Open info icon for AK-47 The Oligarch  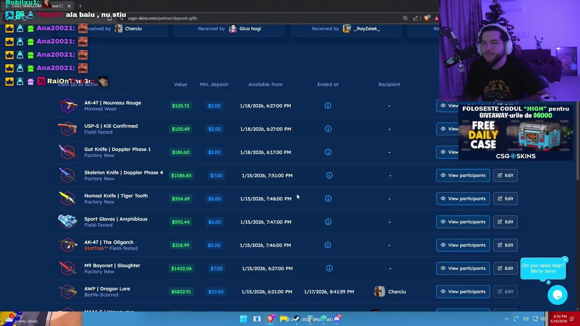click(x=328, y=245)
